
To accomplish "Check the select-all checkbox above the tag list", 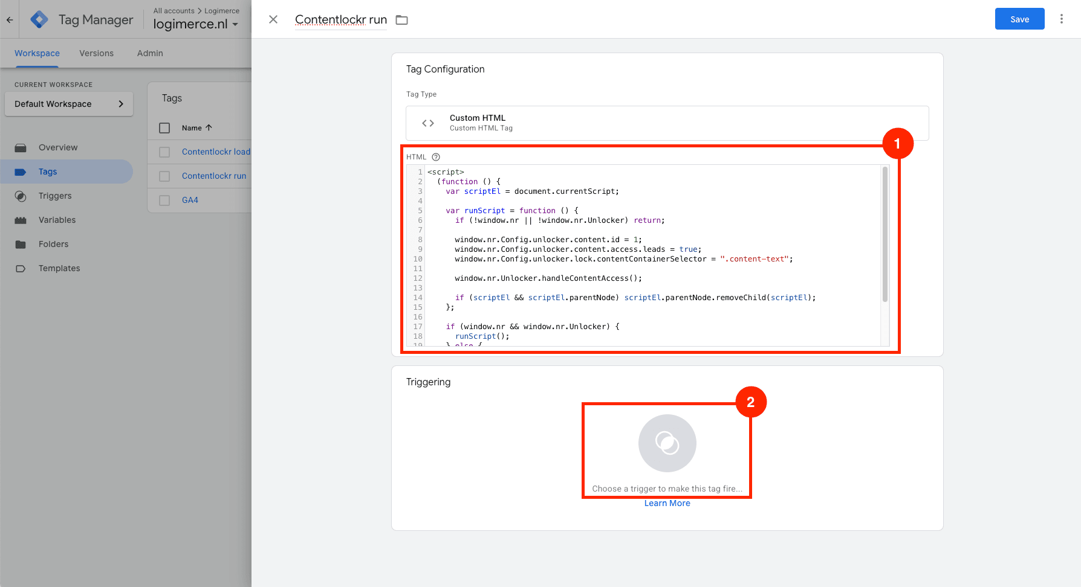I will click(164, 127).
